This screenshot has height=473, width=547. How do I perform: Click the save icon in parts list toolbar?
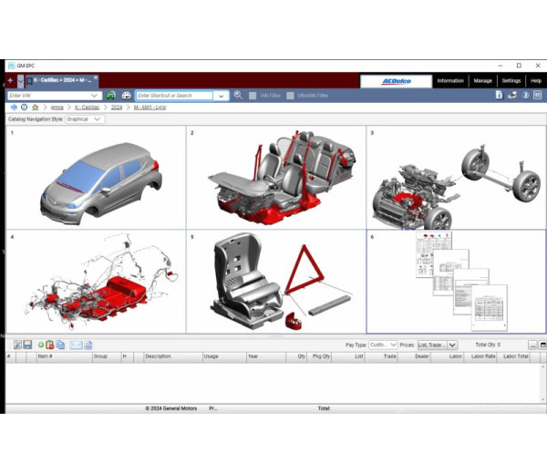[x=27, y=344]
